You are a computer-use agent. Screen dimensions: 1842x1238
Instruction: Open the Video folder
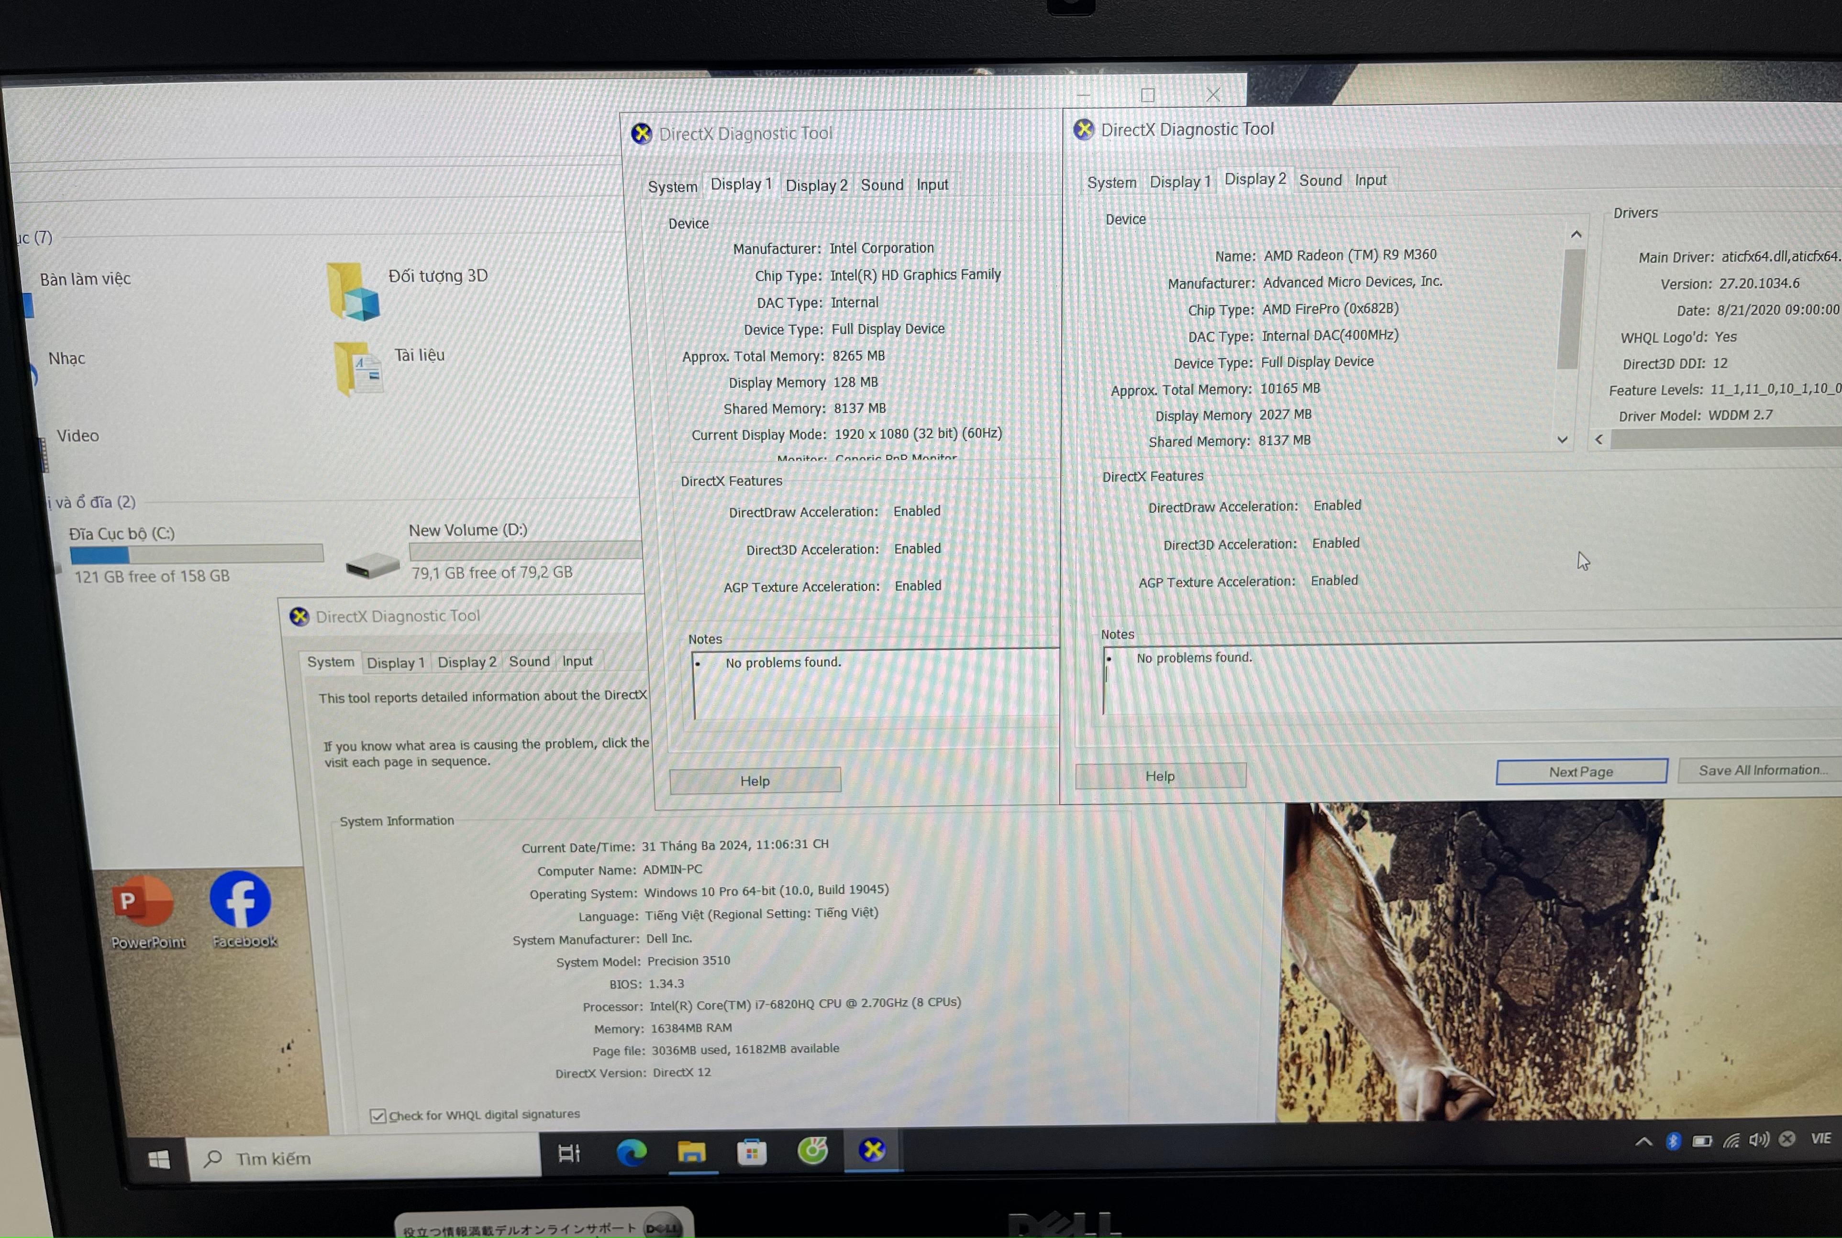(78, 436)
